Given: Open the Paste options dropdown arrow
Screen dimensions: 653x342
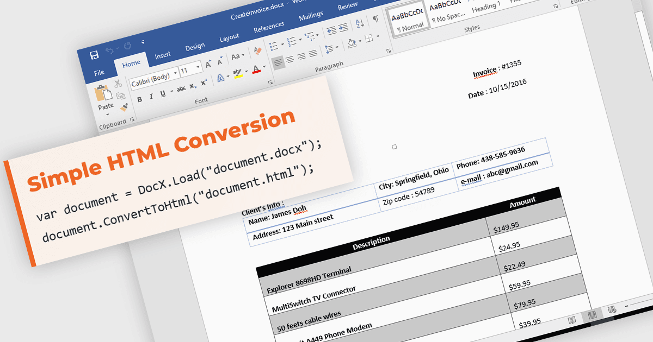Looking at the screenshot, I should pos(108,114).
